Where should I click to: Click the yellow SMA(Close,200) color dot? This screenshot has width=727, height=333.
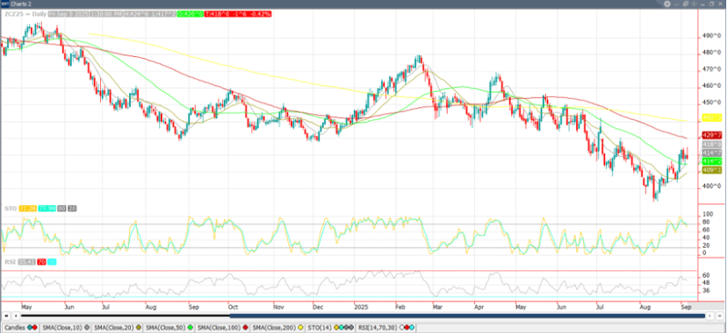click(x=299, y=328)
